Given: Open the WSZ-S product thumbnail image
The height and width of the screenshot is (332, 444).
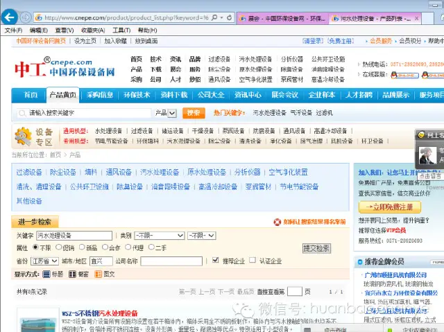Looking at the screenshot, I should (x=38, y=320).
